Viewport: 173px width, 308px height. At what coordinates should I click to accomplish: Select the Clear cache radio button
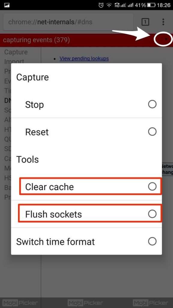tap(152, 186)
